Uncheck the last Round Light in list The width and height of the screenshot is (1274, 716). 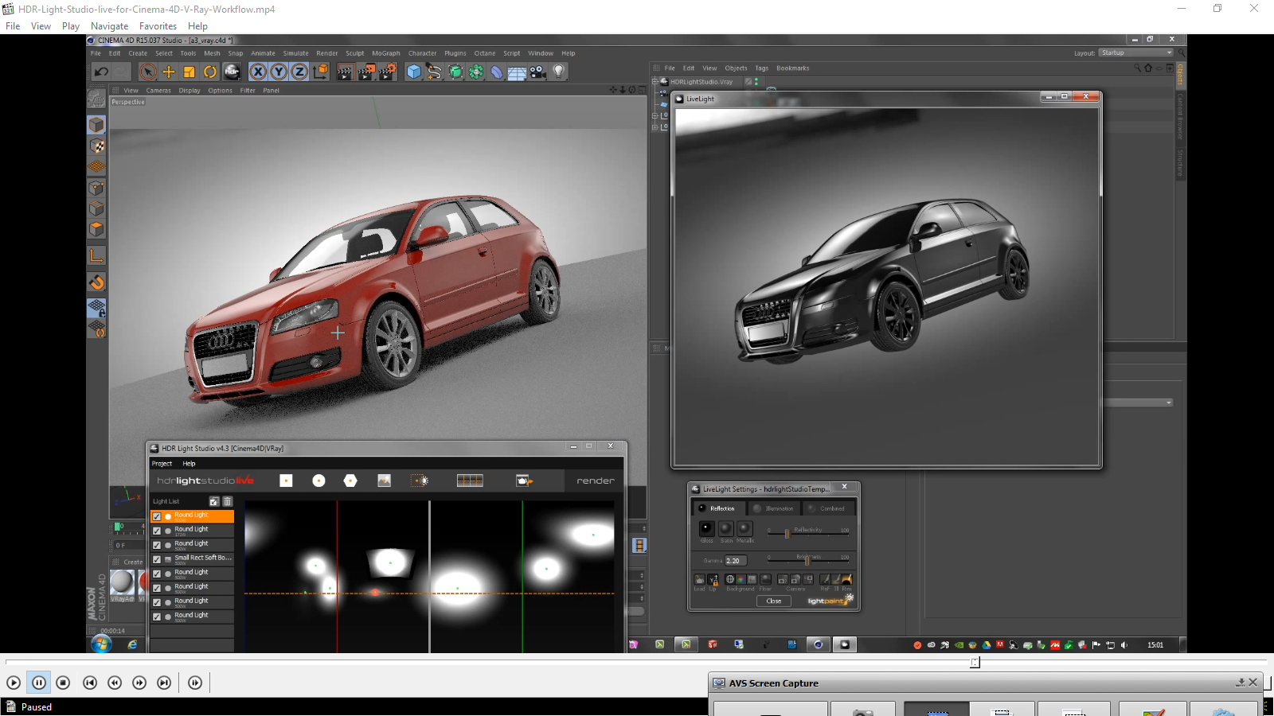(157, 617)
